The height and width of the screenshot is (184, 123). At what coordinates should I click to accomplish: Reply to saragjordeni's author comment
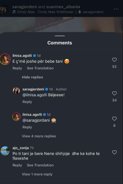(x=27, y=102)
